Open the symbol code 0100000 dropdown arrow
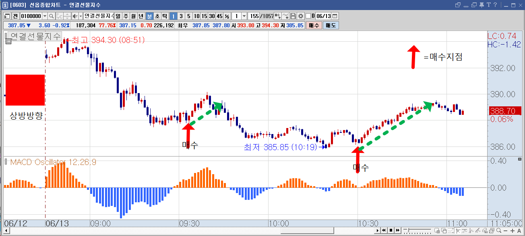525x236 pixels. pyautogui.click(x=45, y=16)
